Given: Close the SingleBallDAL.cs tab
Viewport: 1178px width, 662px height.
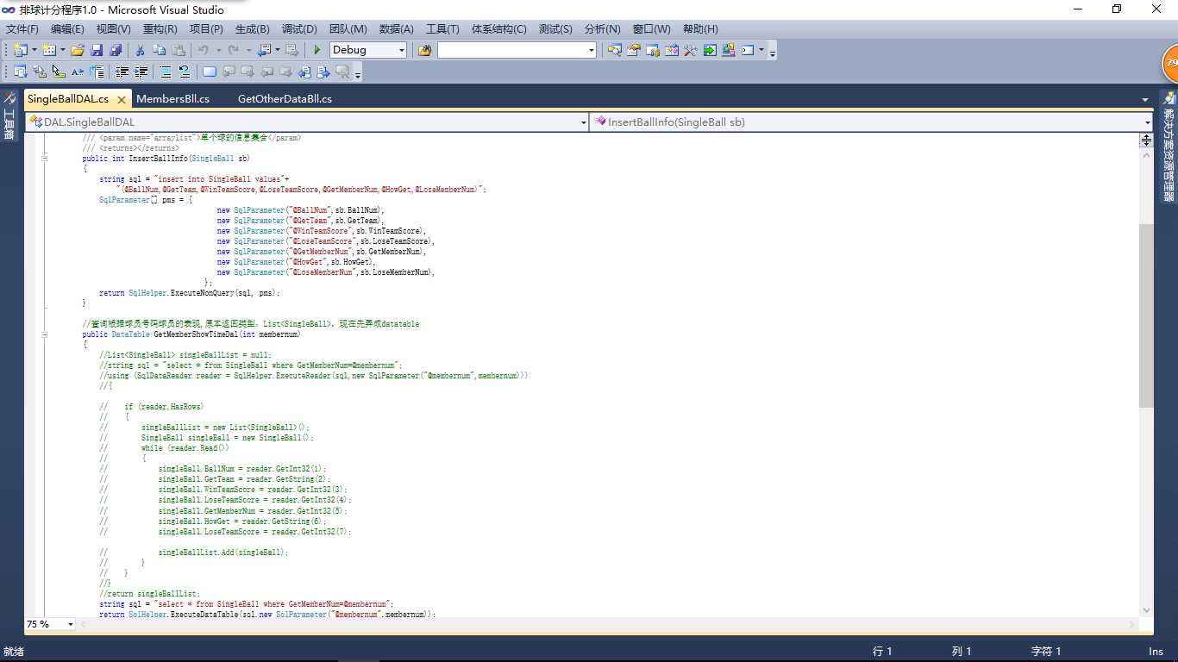Looking at the screenshot, I should pos(122,100).
